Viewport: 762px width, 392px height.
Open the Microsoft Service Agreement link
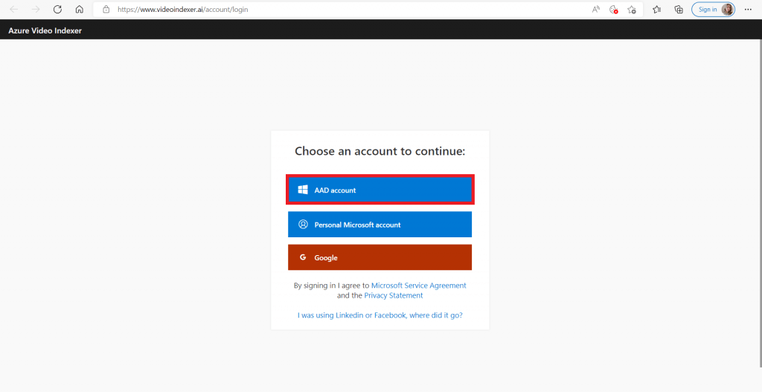[x=418, y=286]
